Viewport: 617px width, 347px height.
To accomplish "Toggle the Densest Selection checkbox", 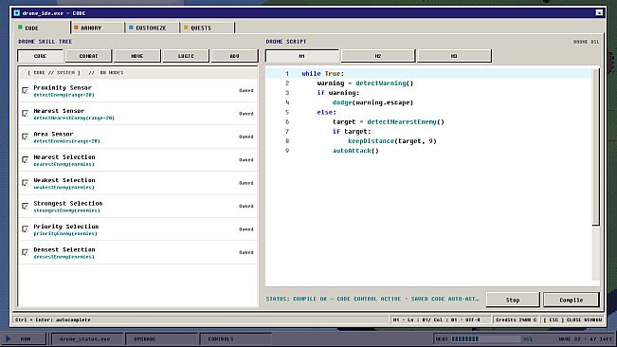I will click(x=26, y=252).
